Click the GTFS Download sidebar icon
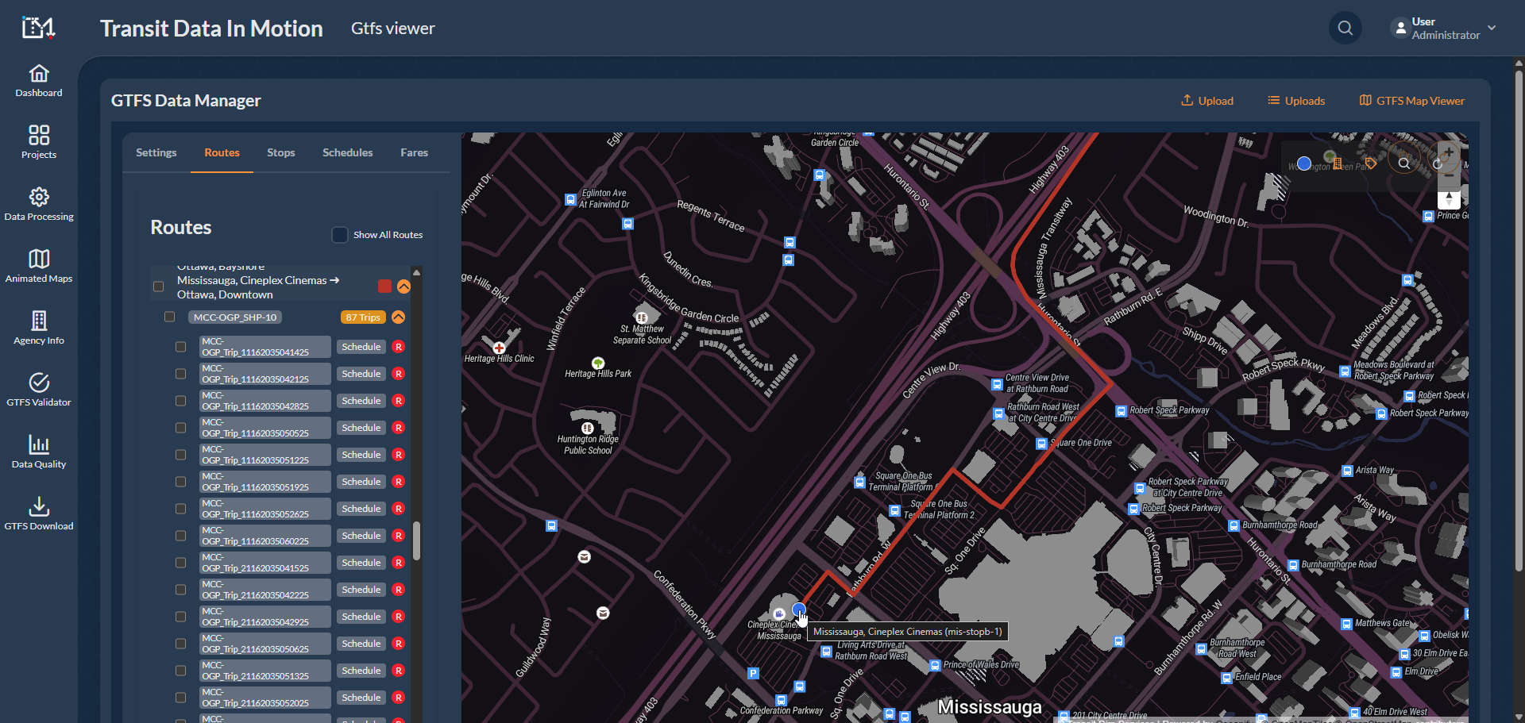Screen dimensions: 1525x723 tap(39, 514)
